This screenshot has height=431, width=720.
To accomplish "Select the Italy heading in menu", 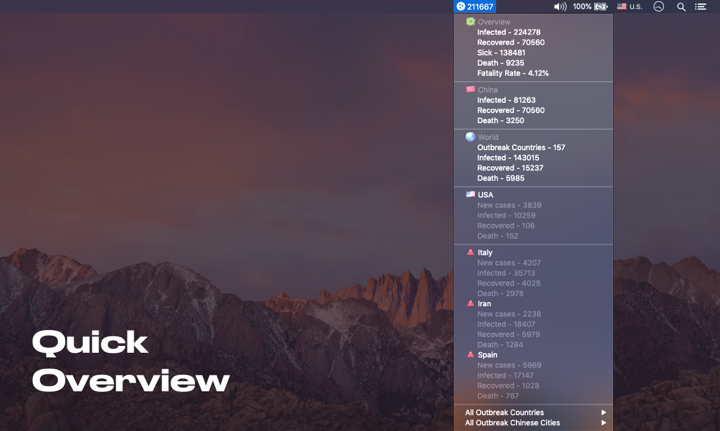I will [485, 252].
